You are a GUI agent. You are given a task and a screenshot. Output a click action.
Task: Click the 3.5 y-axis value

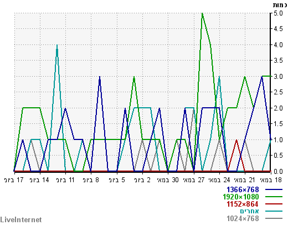click(x=278, y=61)
